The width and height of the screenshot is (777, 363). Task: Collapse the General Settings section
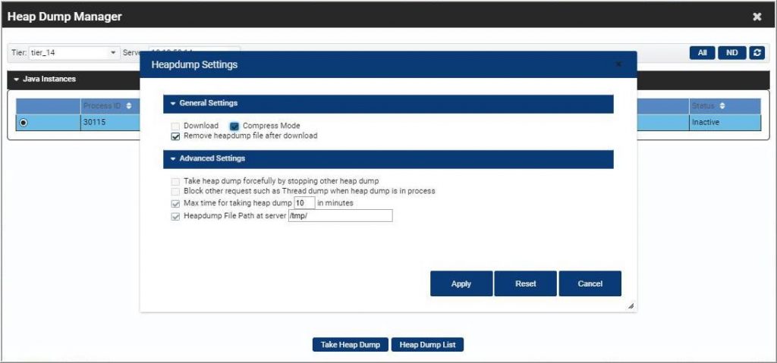pos(173,103)
